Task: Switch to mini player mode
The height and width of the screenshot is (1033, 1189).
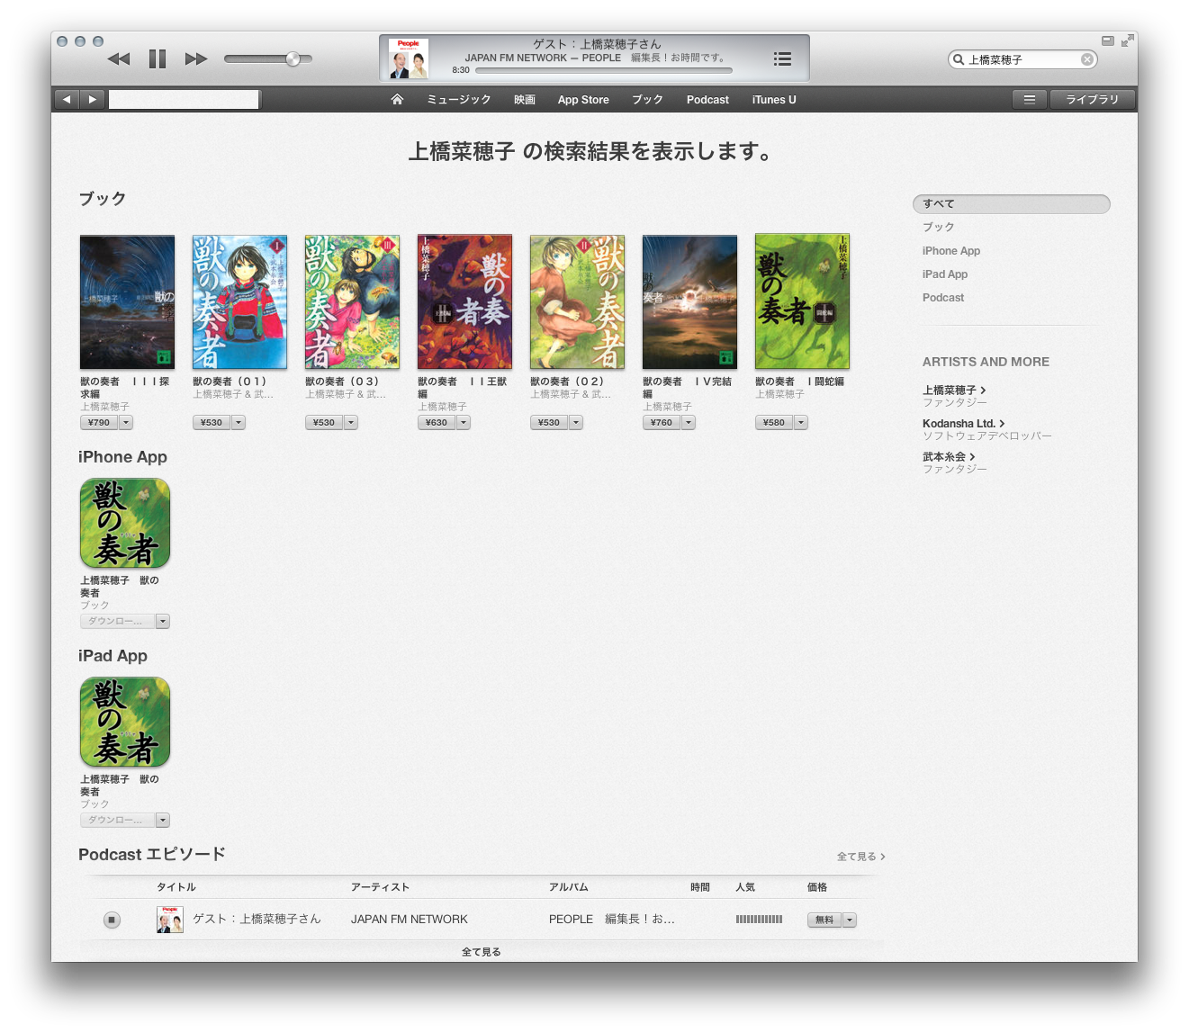Action: 1108,40
